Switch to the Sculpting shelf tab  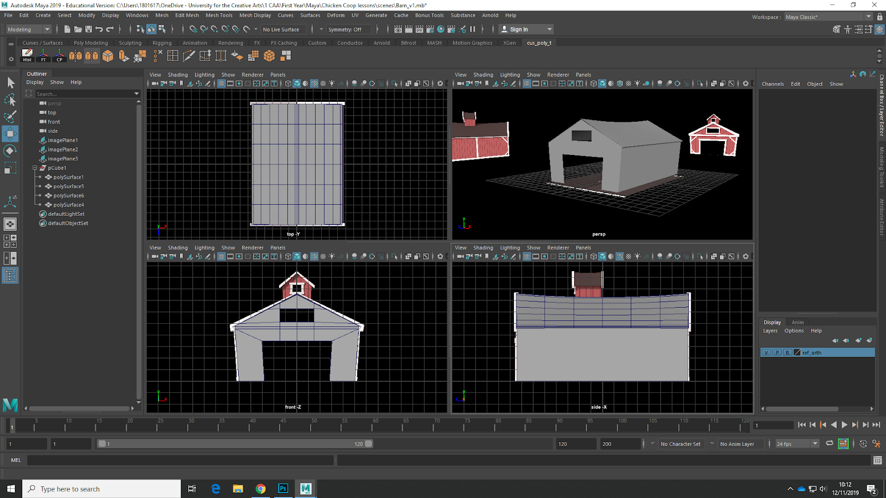130,43
